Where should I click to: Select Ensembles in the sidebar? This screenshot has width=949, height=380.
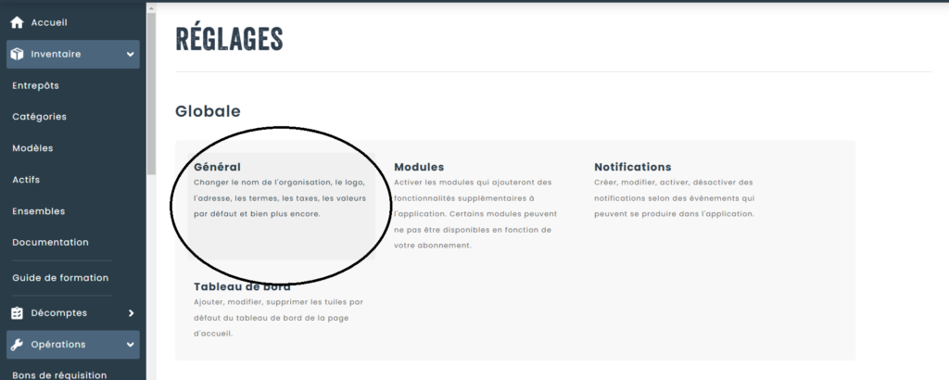38,211
